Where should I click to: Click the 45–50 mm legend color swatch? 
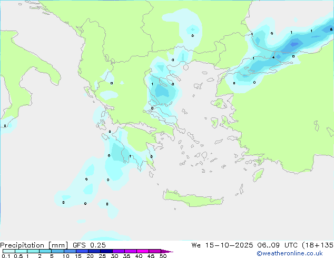tap(155, 251)
